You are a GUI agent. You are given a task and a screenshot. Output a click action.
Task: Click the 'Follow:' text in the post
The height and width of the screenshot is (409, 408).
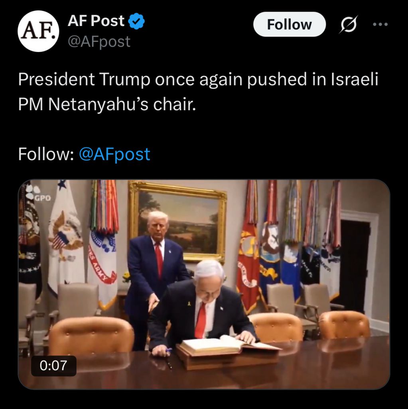pos(46,154)
